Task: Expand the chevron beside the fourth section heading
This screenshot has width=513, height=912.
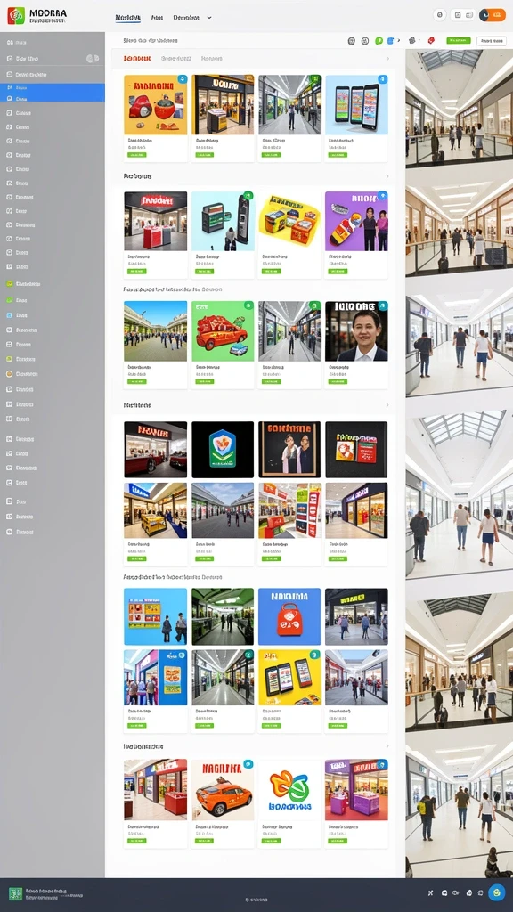Action: pyautogui.click(x=388, y=405)
